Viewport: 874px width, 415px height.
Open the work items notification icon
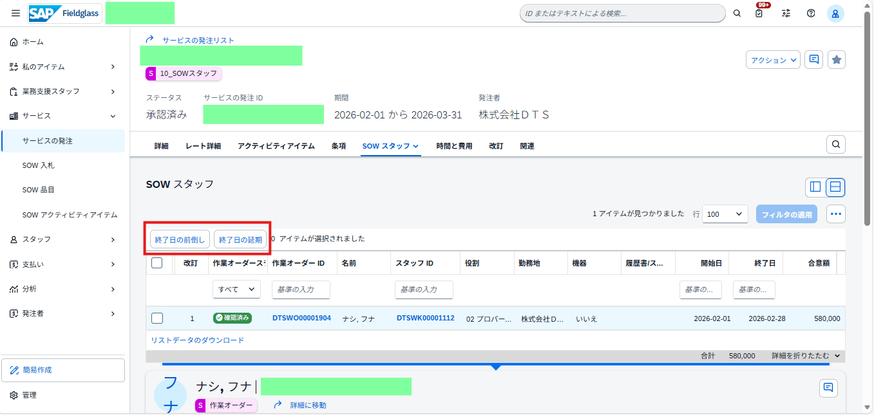[759, 14]
